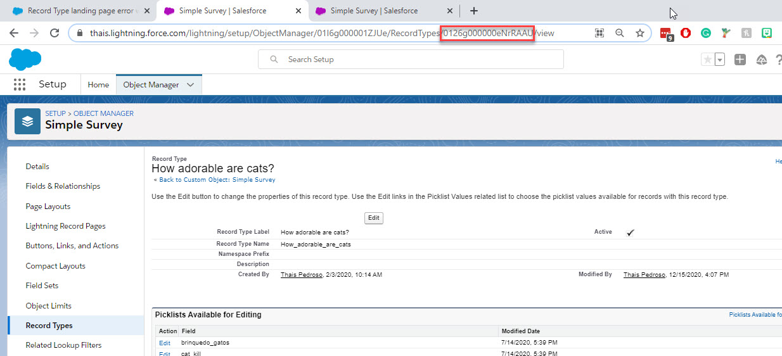Click the OBJECT MANAGER breadcrumb link
Image resolution: width=782 pixels, height=356 pixels.
click(x=103, y=113)
